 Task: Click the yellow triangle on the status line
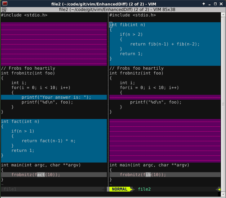click(x=219, y=189)
